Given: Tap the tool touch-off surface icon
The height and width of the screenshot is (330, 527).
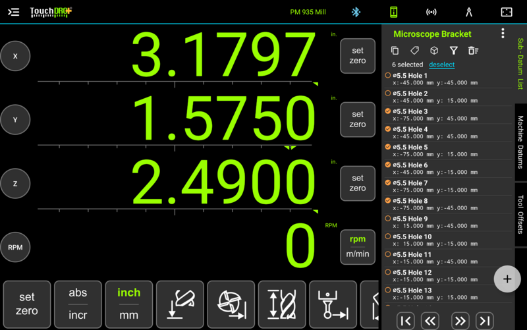Looking at the screenshot, I should point(180,304).
